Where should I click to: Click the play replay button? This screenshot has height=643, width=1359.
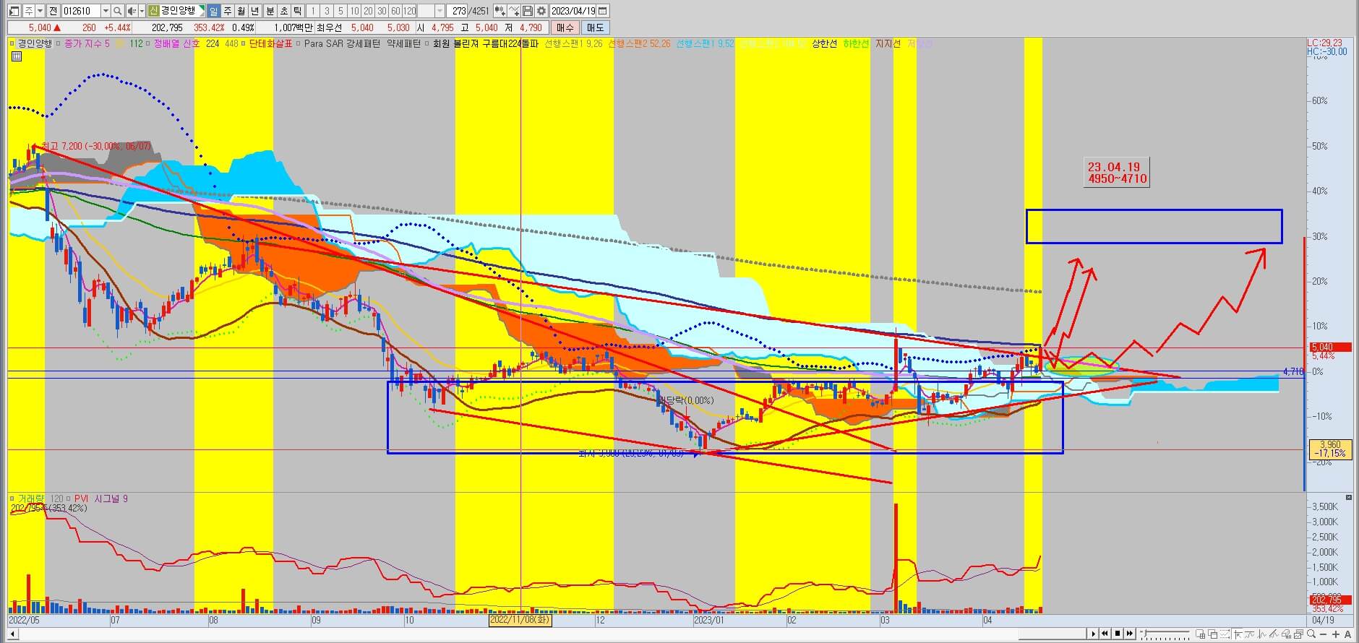click(1094, 634)
